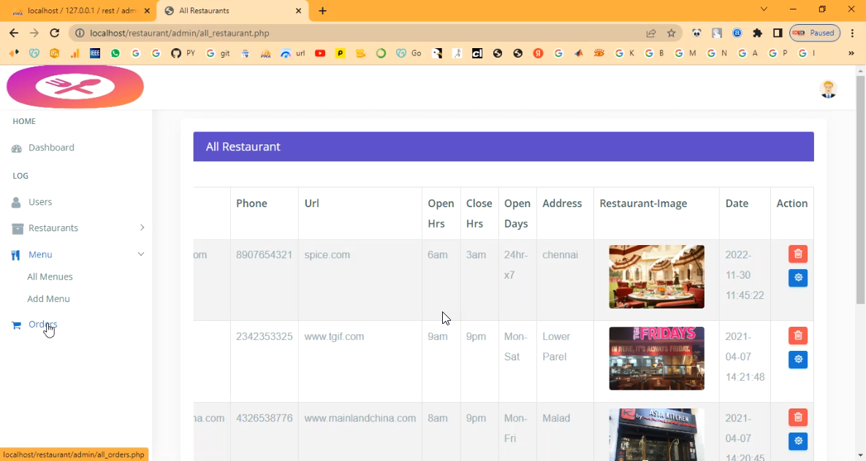Open the browser extensions puzzle icon
Viewport: 866px width, 461px height.
757,33
